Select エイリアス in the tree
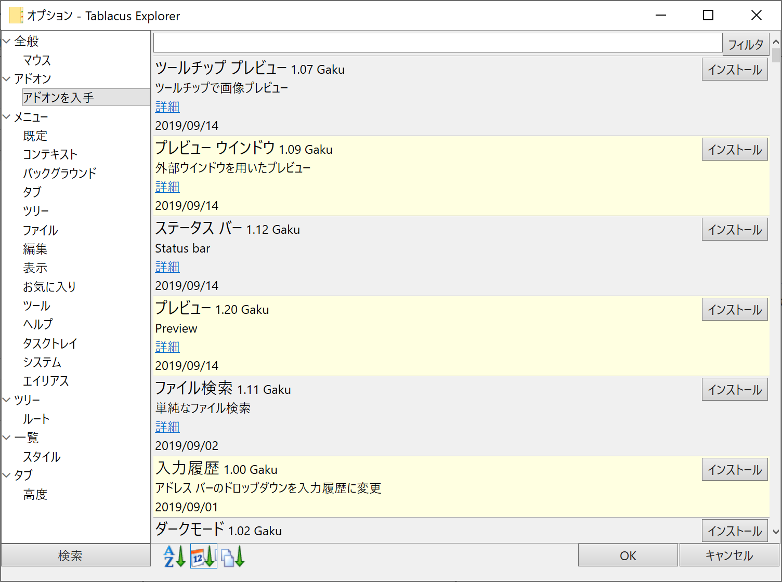Image resolution: width=782 pixels, height=582 pixels. click(x=46, y=381)
